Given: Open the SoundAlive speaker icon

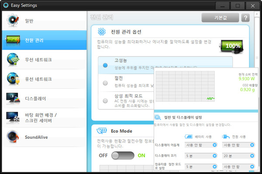Looking at the screenshot, I should coord(14,137).
